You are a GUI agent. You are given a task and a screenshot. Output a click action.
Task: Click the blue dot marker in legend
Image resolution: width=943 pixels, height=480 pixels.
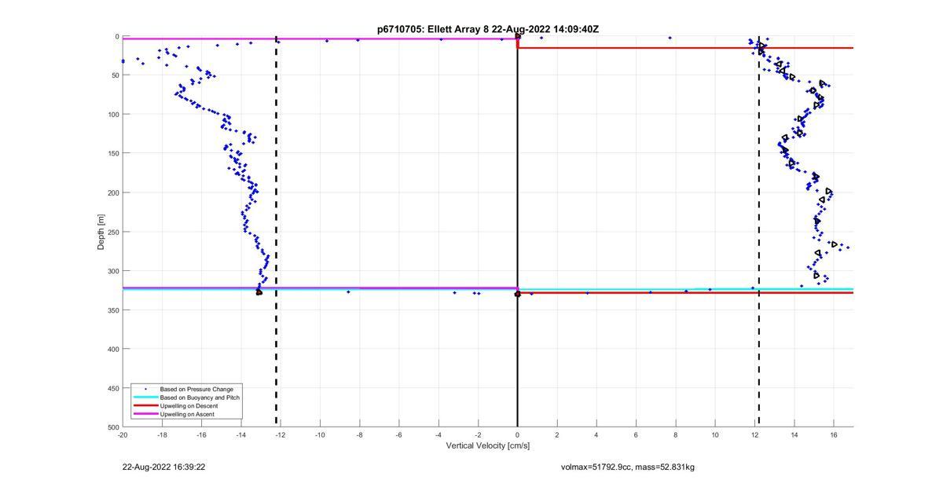(x=146, y=389)
